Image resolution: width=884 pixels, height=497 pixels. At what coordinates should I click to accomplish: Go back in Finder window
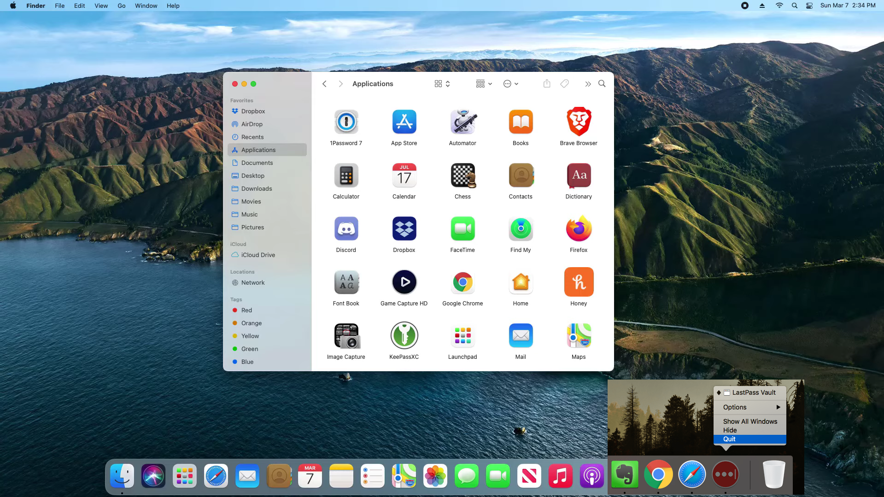[x=324, y=84]
